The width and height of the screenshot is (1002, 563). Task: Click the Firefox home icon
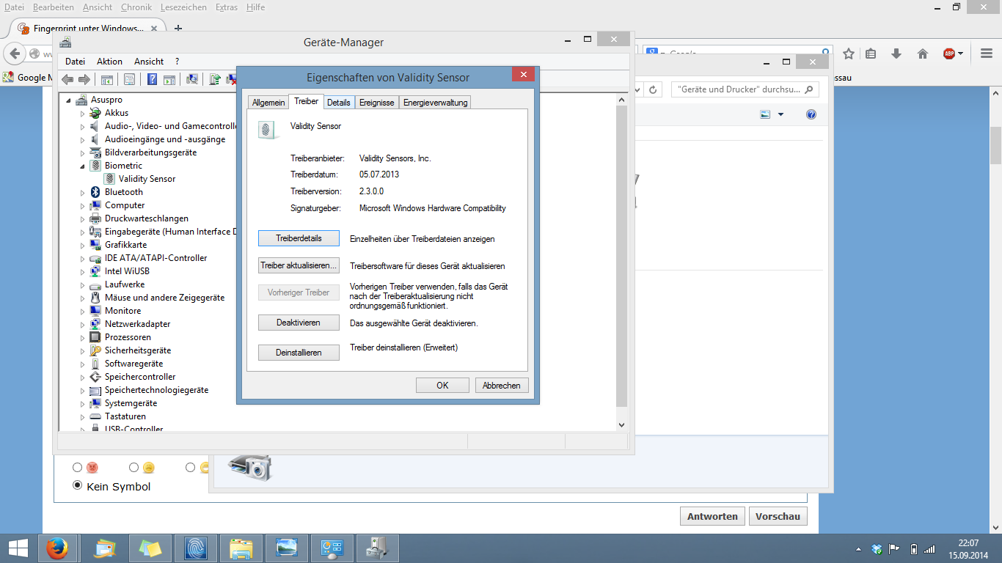click(x=923, y=54)
